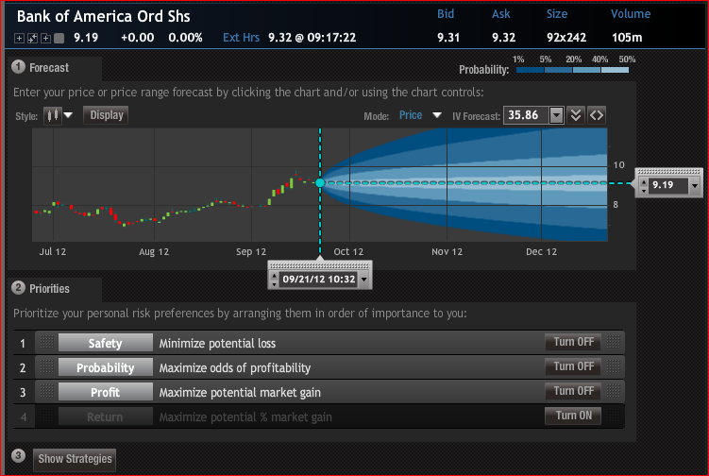
Task: Click the Profit priority button
Action: 106,392
